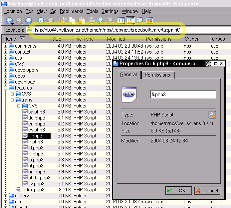Expand the gallery folder
Screen dimensions: 231x208
click(x=5, y=196)
